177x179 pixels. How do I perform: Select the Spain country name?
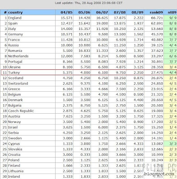point(13,23)
